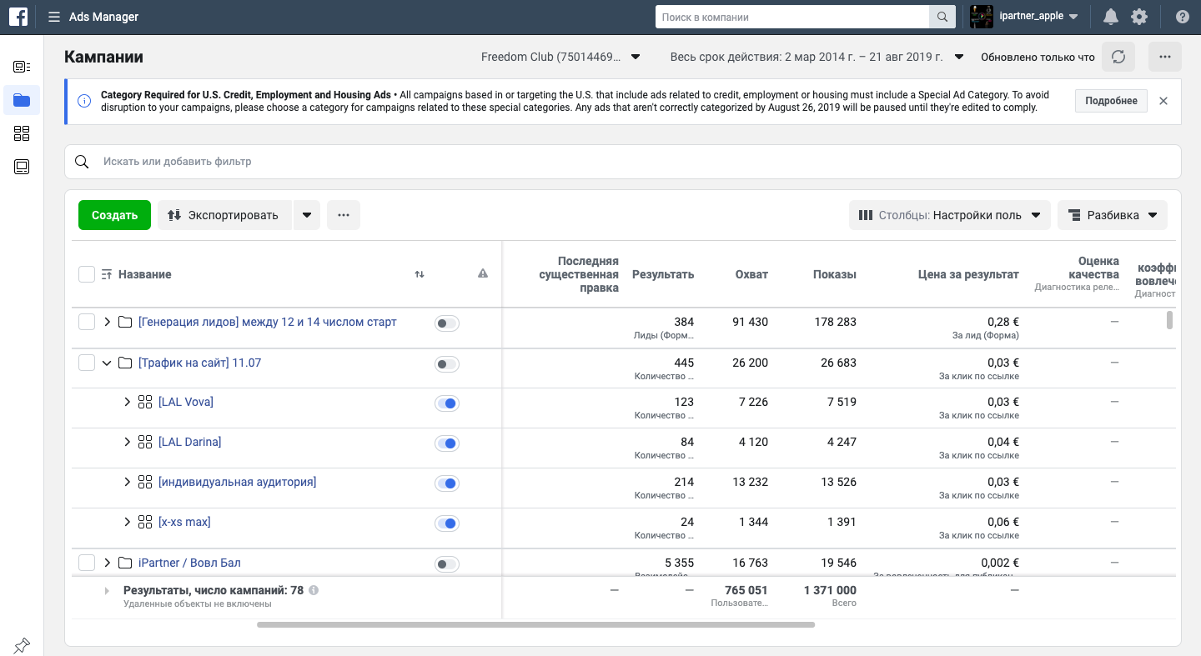1201x656 pixels.
Task: Refresh the campaign data
Action: (x=1118, y=57)
